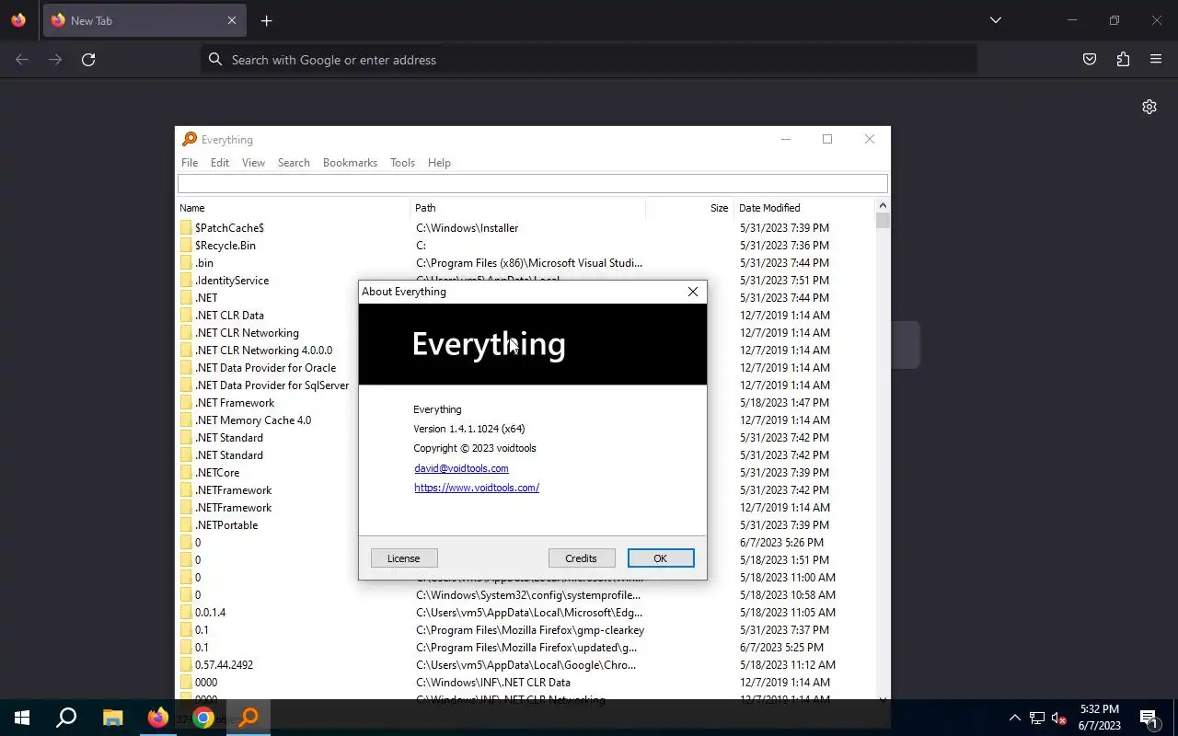This screenshot has width=1178, height=736.
Task: Select the .NET Framework folder icon
Action: [x=186, y=403]
